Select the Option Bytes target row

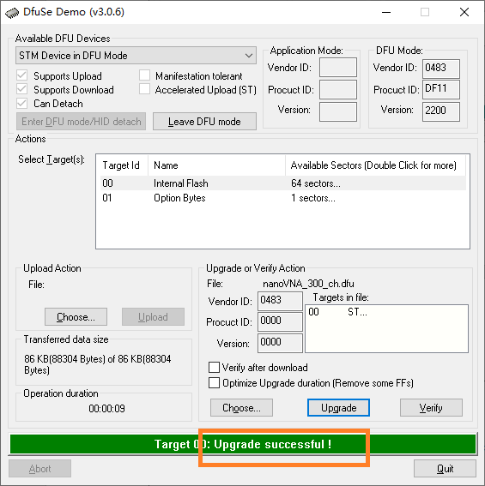283,198
